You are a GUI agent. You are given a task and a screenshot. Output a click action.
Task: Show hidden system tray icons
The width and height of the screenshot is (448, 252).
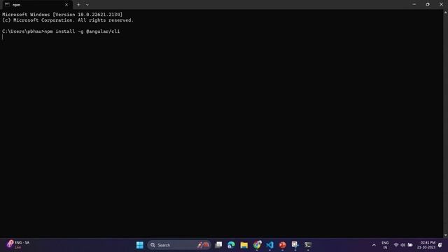374,245
